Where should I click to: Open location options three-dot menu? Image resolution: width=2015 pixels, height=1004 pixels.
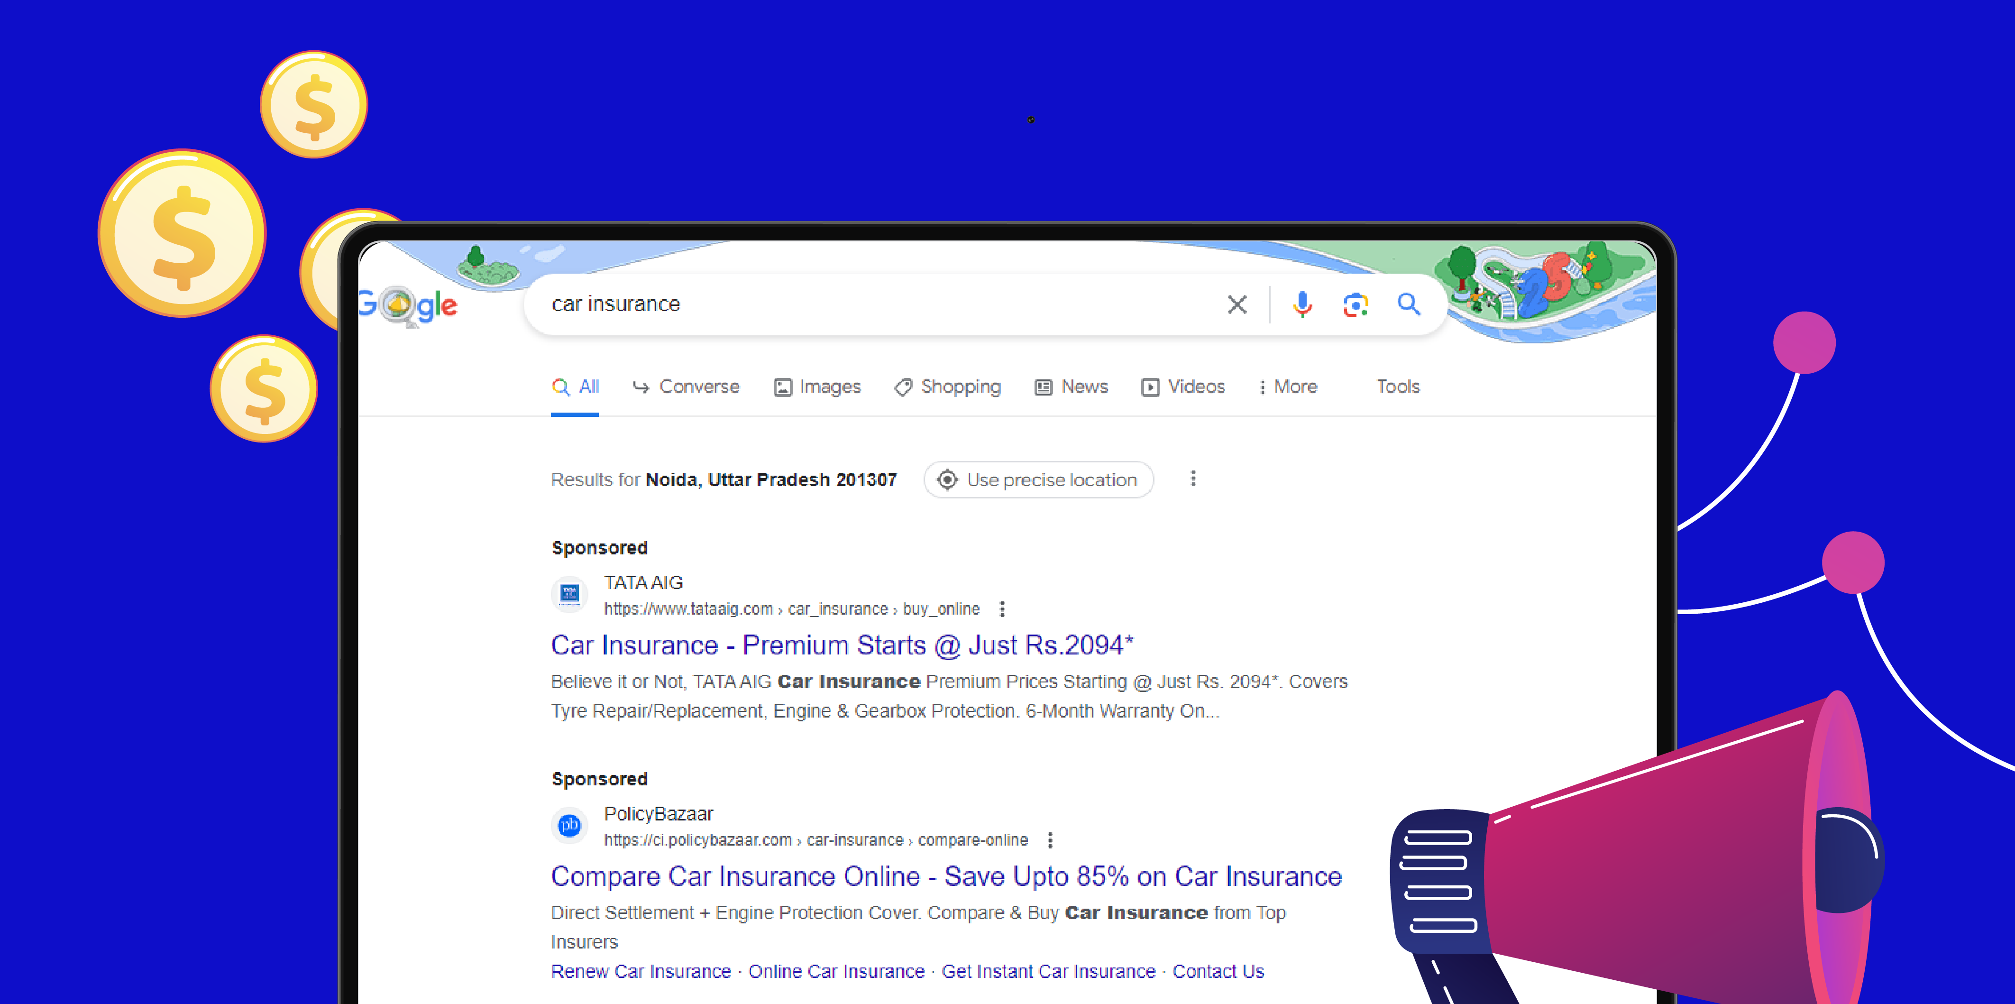tap(1193, 479)
